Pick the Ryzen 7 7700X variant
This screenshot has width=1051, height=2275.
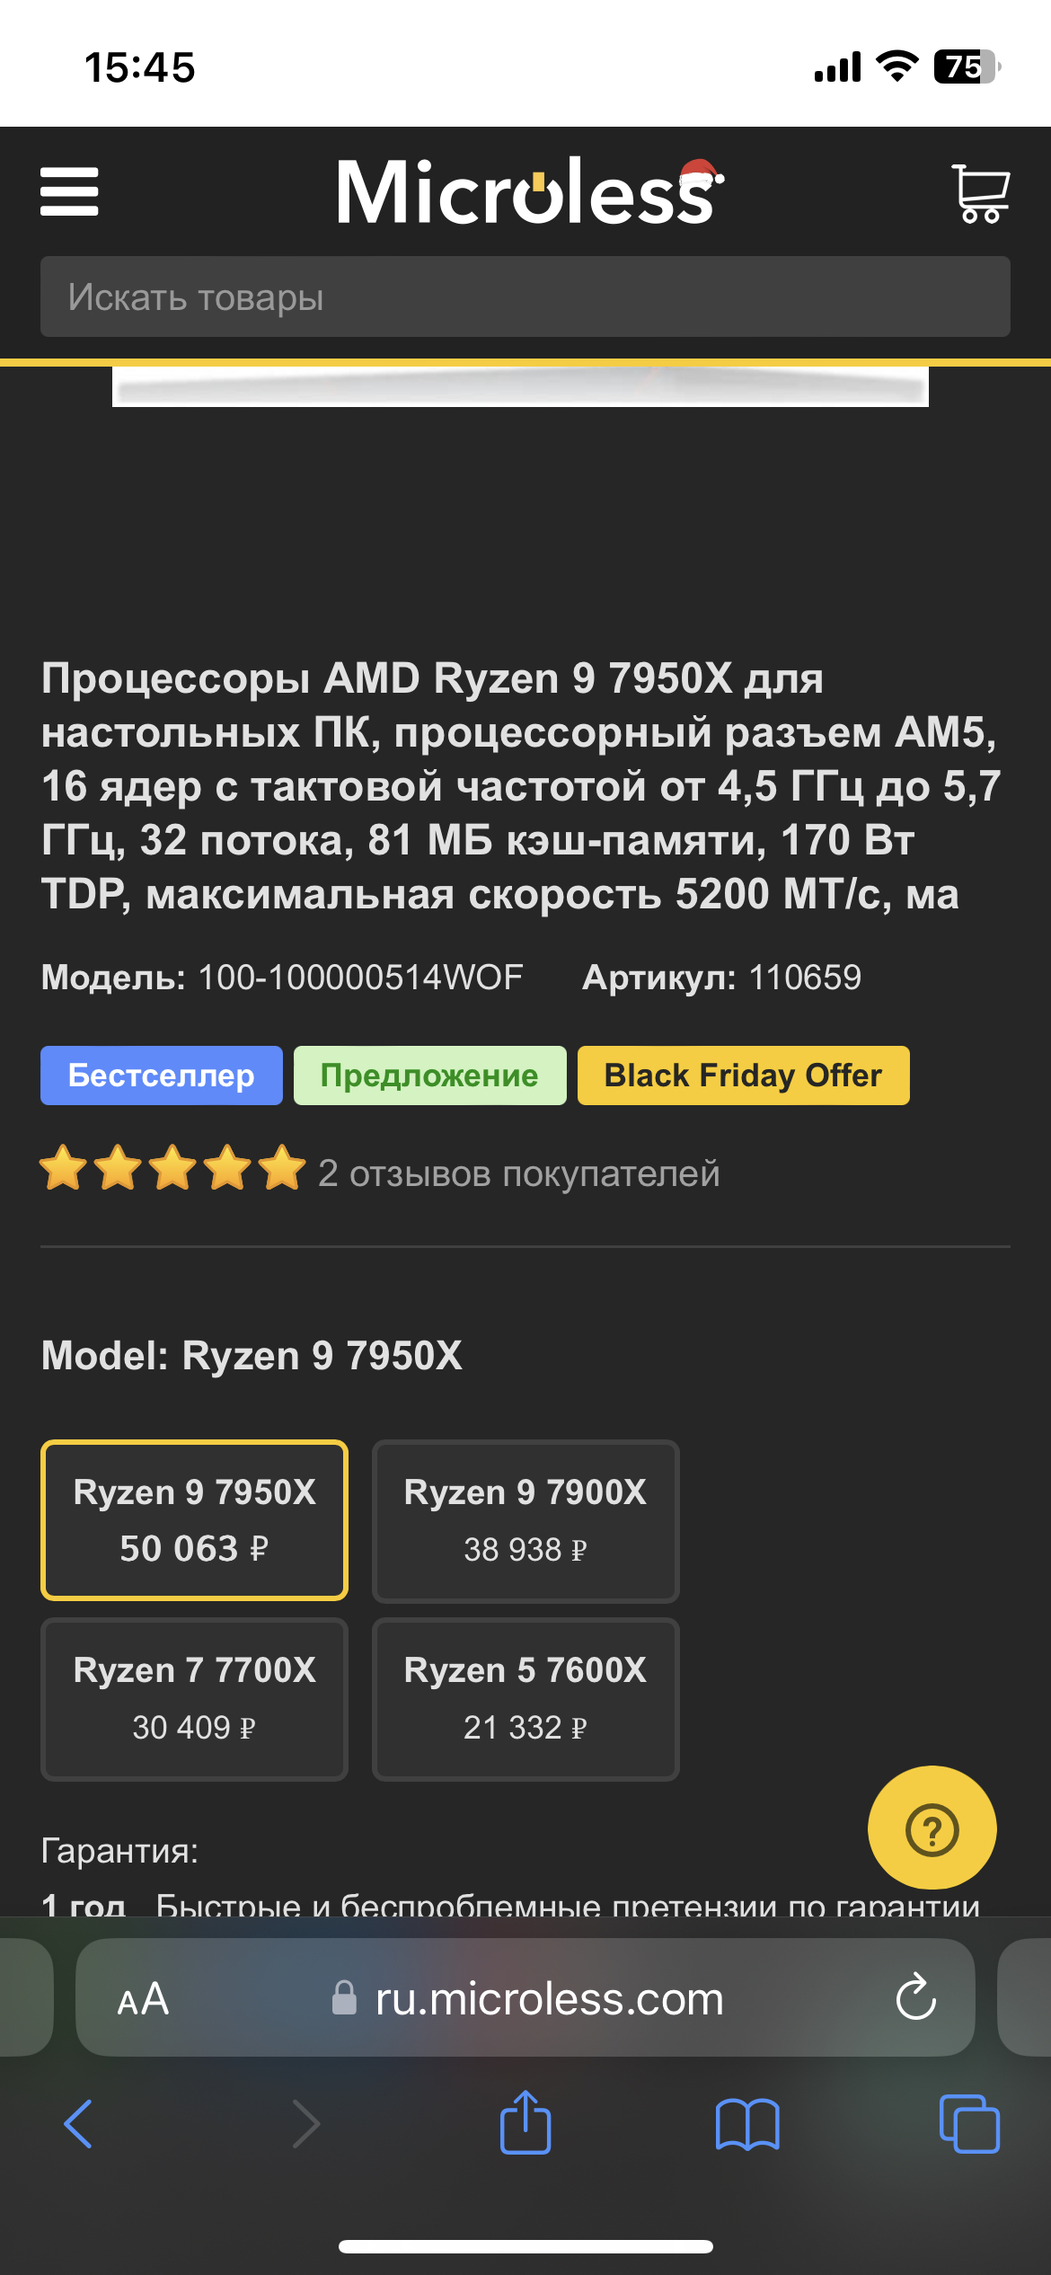tap(194, 1698)
